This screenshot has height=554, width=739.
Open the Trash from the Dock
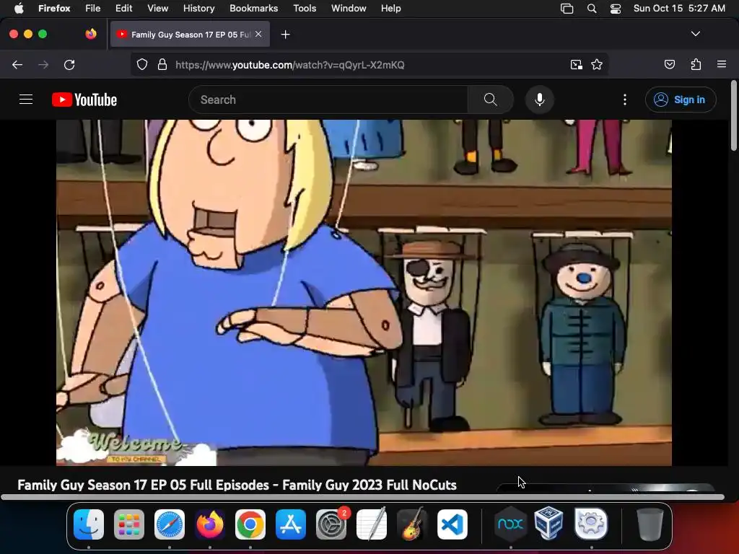click(650, 524)
